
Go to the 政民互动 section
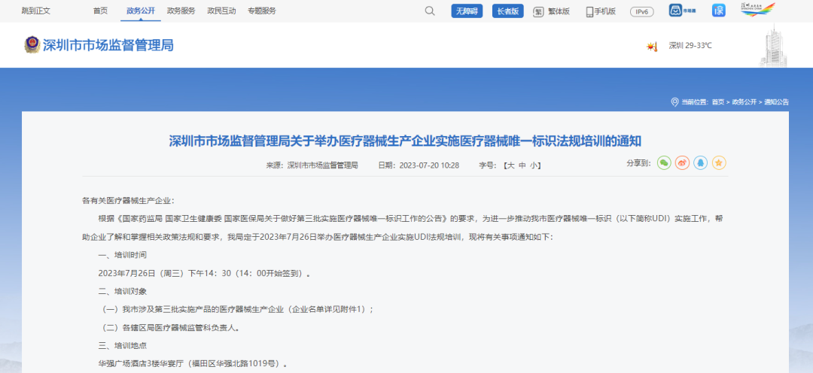221,11
